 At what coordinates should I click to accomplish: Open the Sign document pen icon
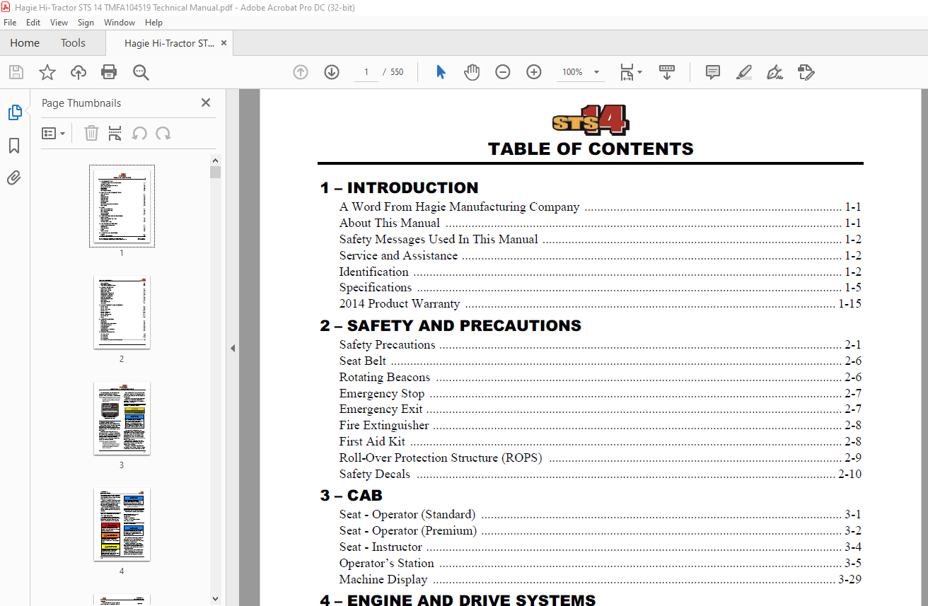point(775,72)
